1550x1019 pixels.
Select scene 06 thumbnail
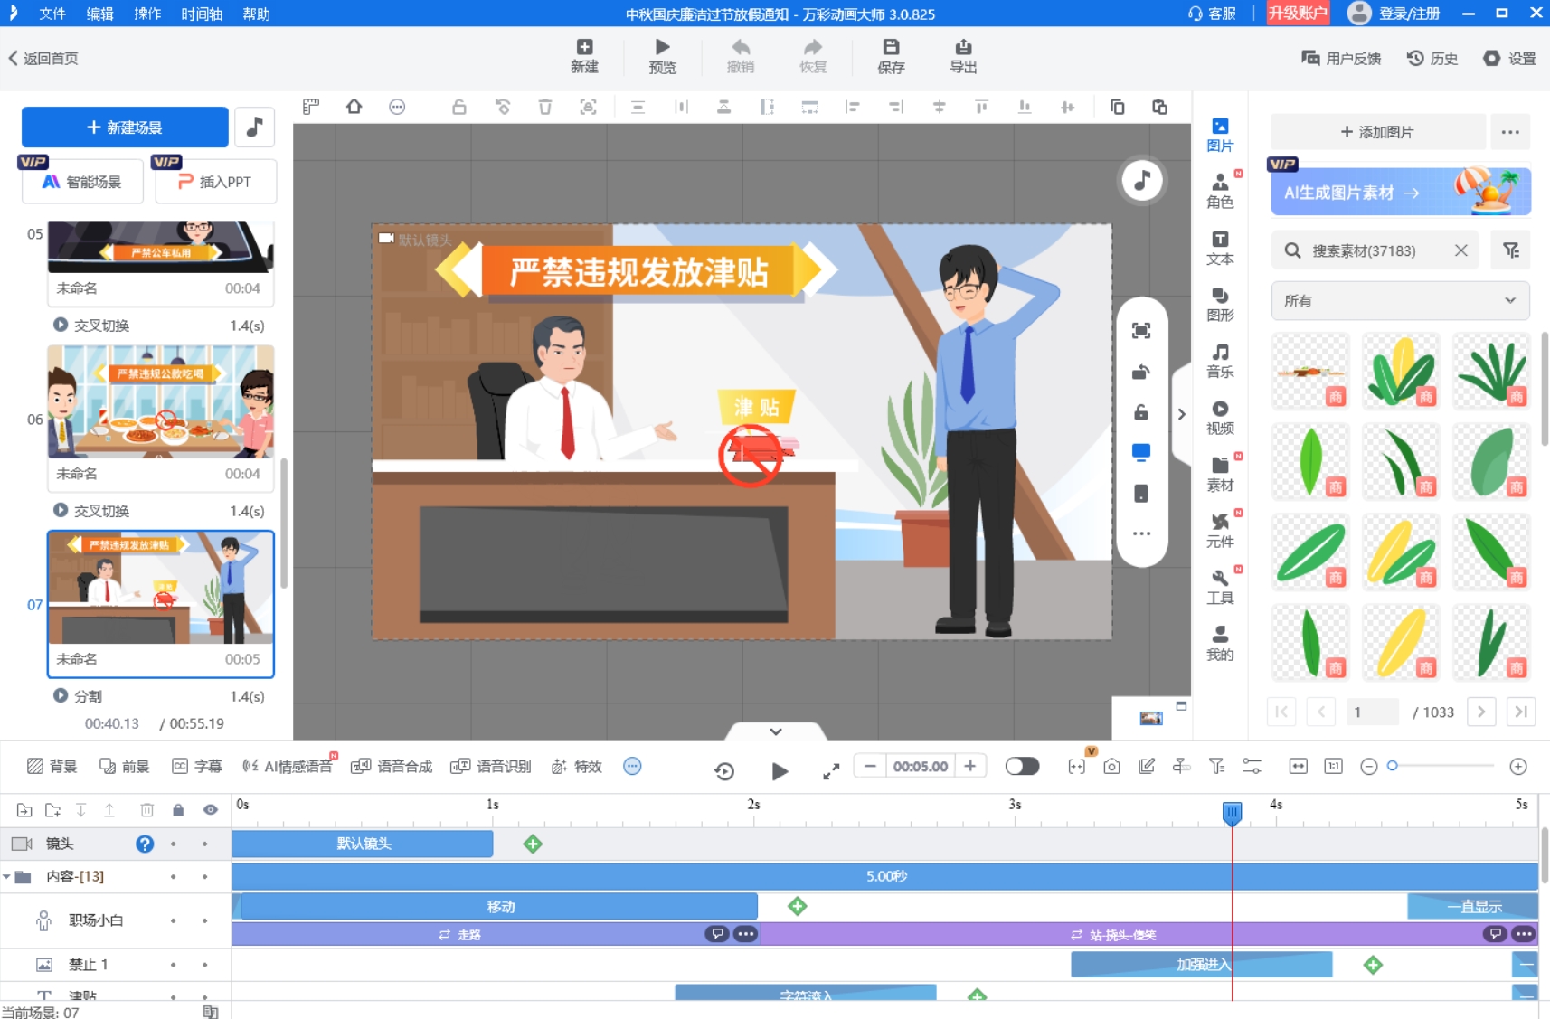(161, 401)
